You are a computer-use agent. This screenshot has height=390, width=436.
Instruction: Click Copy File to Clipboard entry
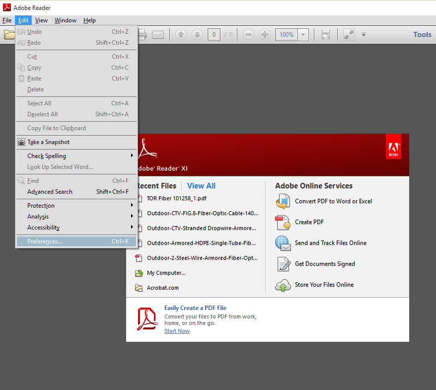[x=76, y=128]
